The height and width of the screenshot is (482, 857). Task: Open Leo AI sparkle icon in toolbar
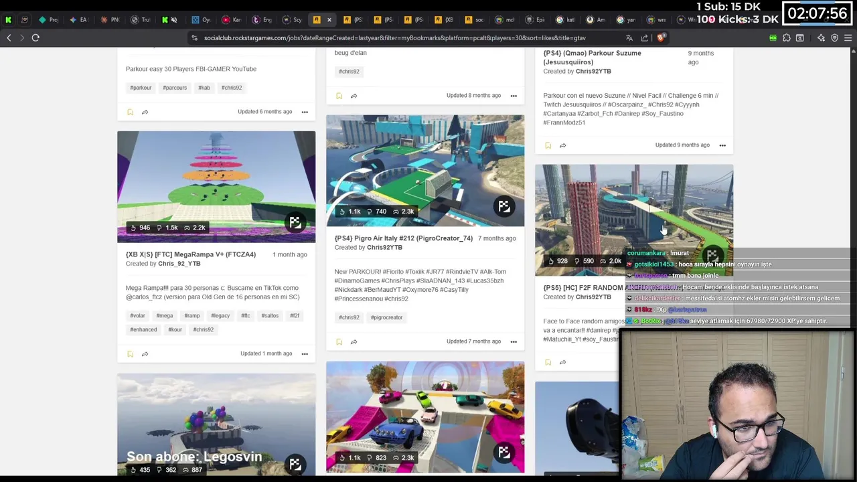point(821,38)
